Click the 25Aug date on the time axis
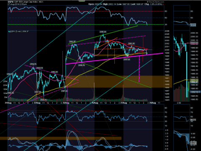Image resolution: width=201 pixels, height=151 pixels. point(66,103)
